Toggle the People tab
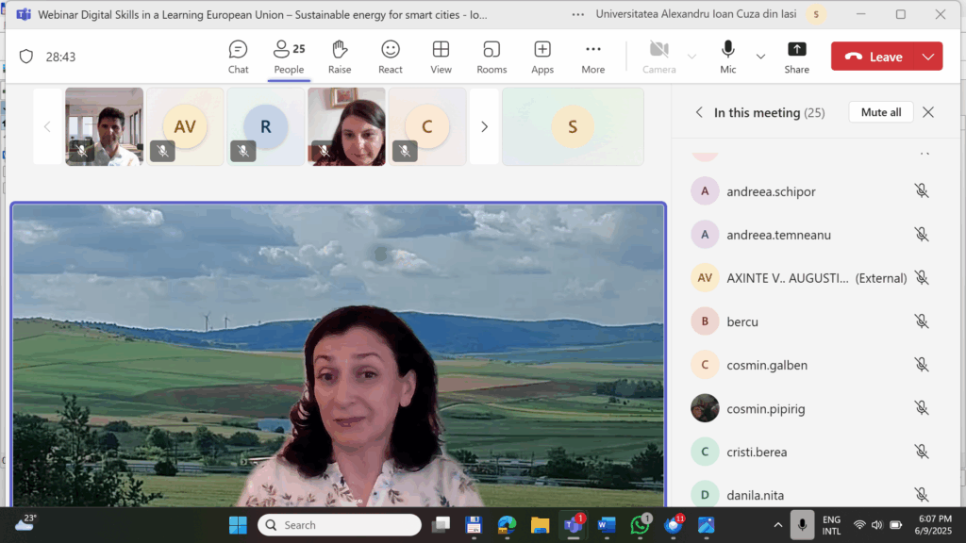 pyautogui.click(x=289, y=57)
